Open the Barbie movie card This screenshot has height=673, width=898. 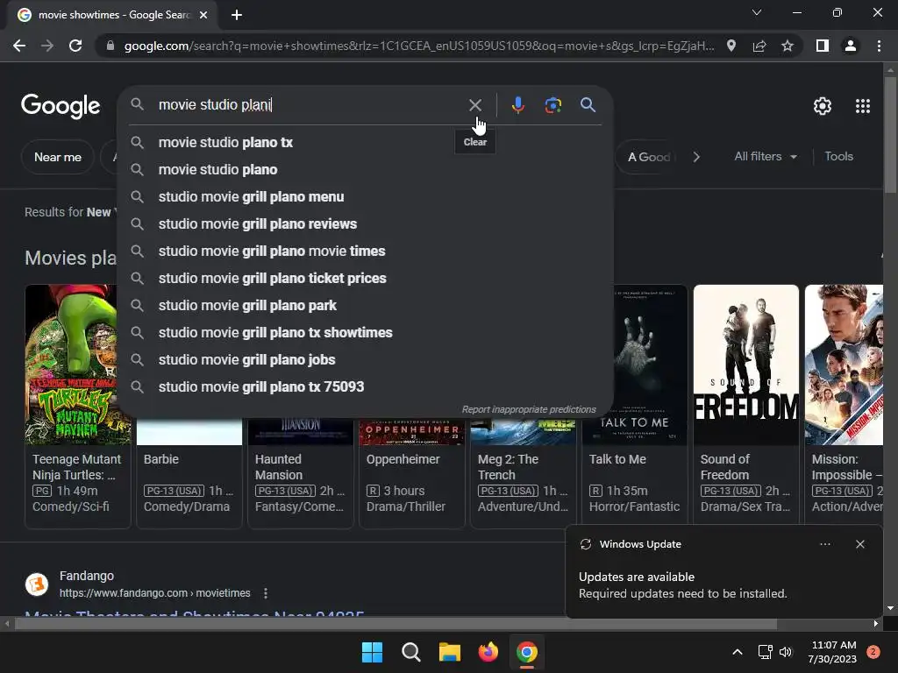(x=189, y=474)
